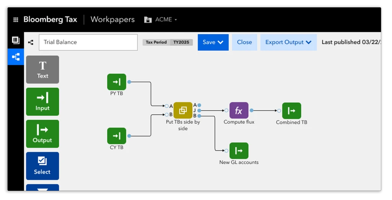Click the CY TB output connector dot
The width and height of the screenshot is (392, 200).
(x=129, y=136)
